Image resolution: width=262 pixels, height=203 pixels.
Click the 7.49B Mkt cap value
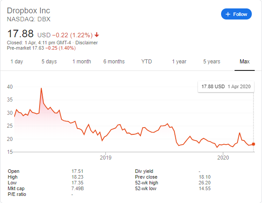78,188
